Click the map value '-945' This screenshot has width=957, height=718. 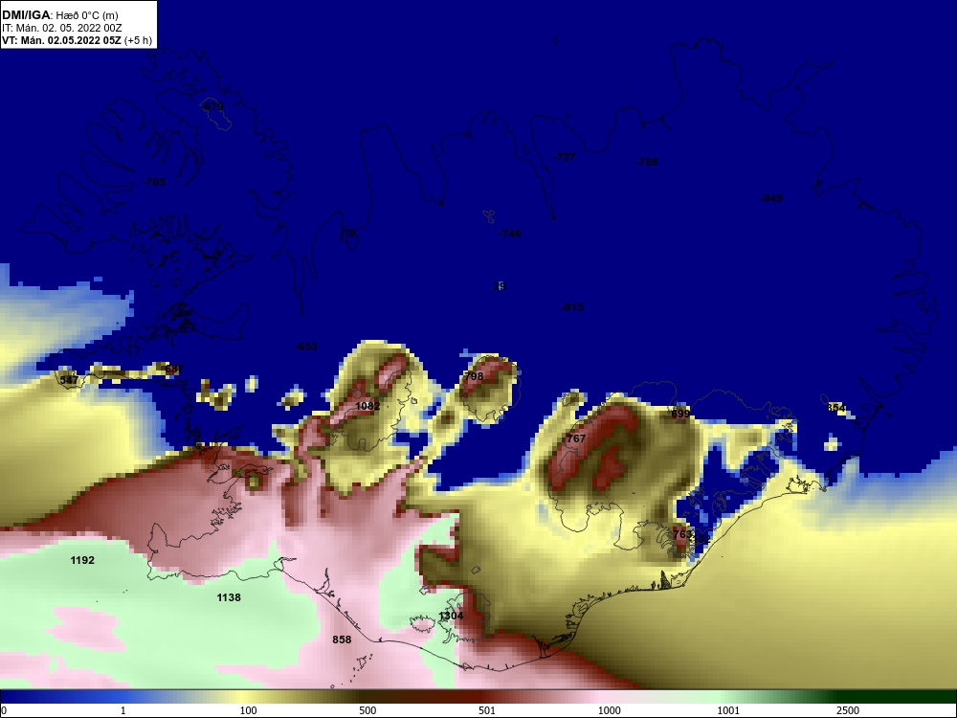[771, 198]
